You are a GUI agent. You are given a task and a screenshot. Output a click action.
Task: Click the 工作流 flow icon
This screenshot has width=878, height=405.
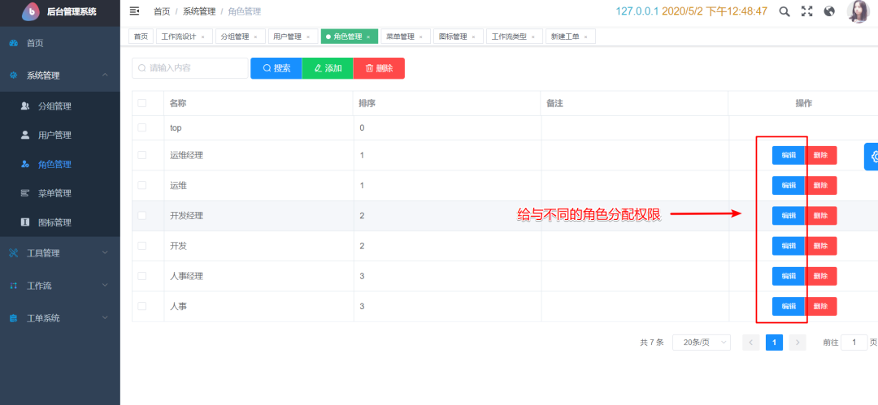click(x=14, y=286)
